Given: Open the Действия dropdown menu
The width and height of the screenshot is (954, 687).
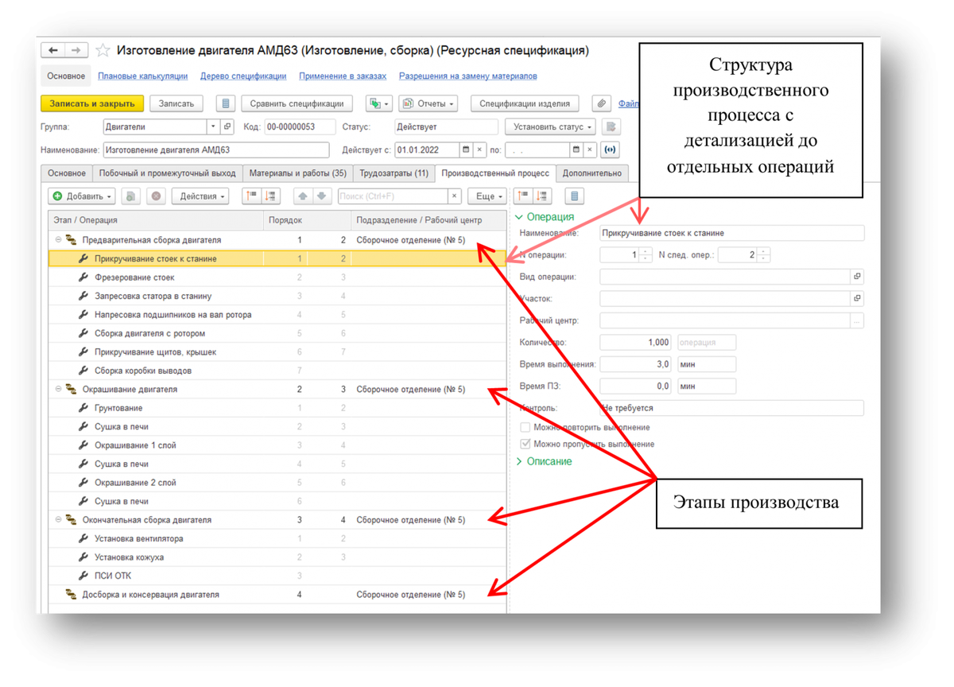Looking at the screenshot, I should click(201, 196).
